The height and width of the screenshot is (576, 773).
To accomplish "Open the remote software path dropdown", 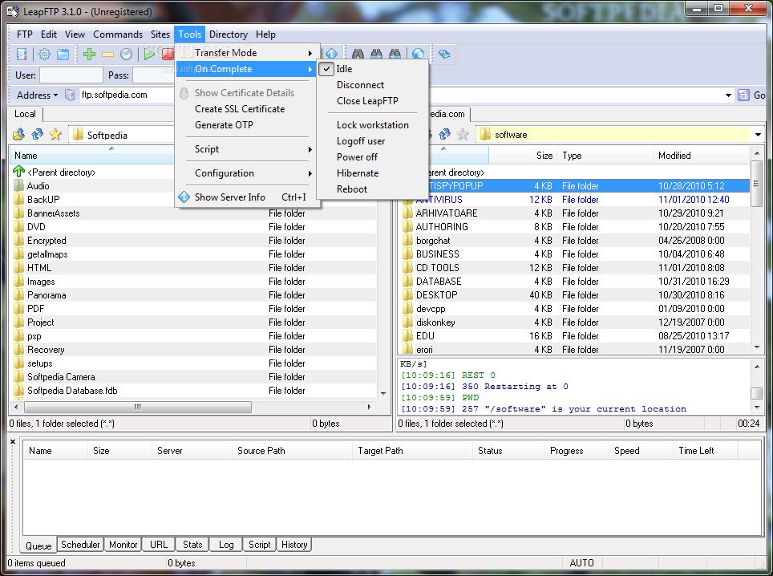I will point(758,135).
